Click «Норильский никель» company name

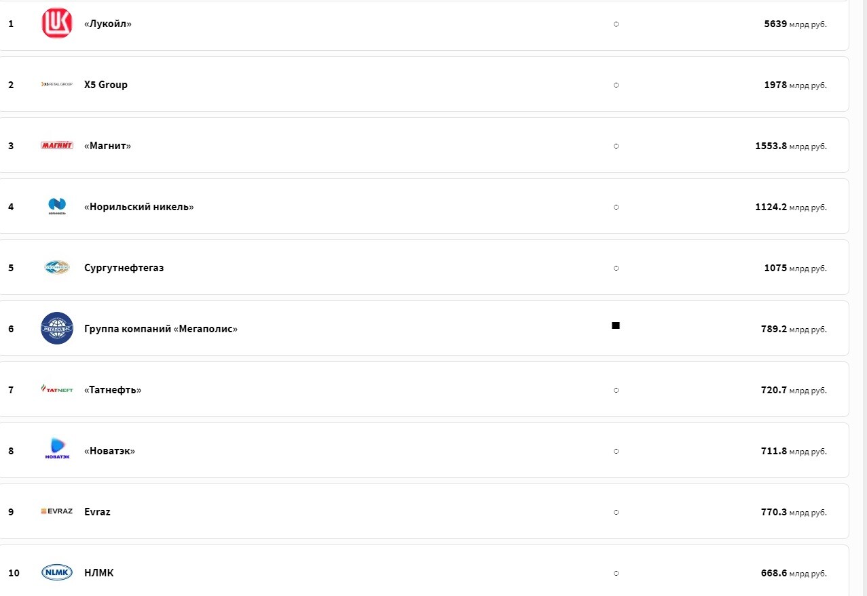(139, 207)
